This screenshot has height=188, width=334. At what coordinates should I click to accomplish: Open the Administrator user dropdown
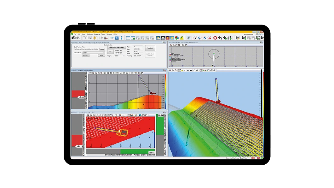click(250, 34)
